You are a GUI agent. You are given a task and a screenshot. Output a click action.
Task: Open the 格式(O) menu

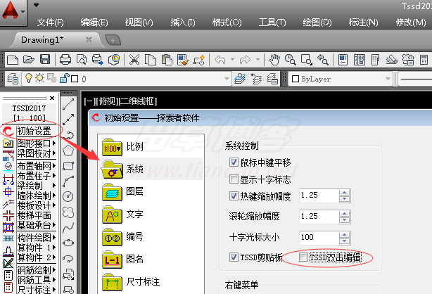pos(227,23)
